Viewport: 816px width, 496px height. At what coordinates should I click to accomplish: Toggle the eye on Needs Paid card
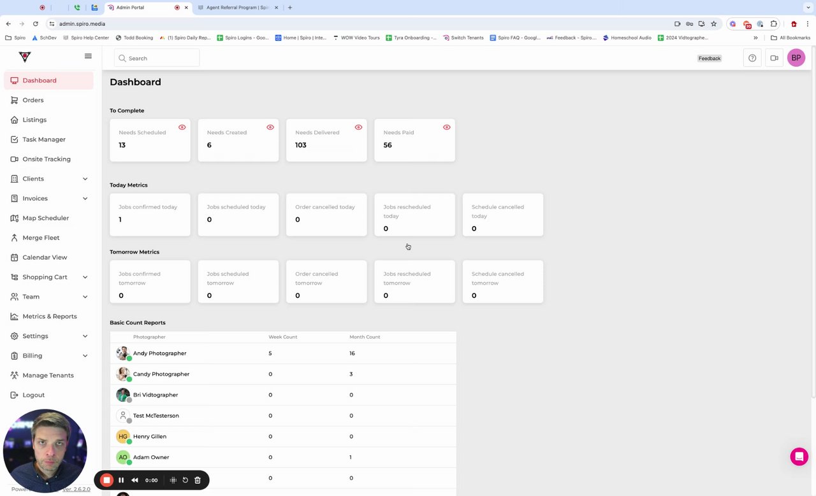446,127
